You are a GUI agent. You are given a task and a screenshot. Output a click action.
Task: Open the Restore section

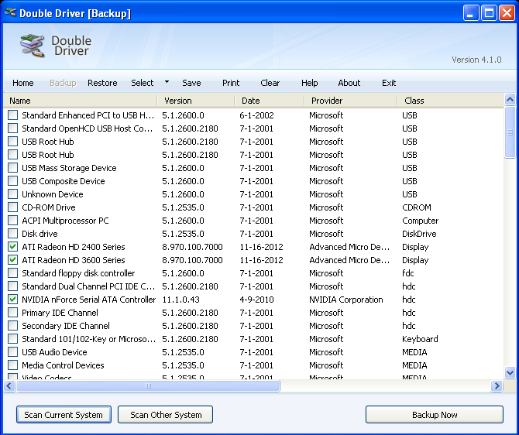(x=102, y=83)
